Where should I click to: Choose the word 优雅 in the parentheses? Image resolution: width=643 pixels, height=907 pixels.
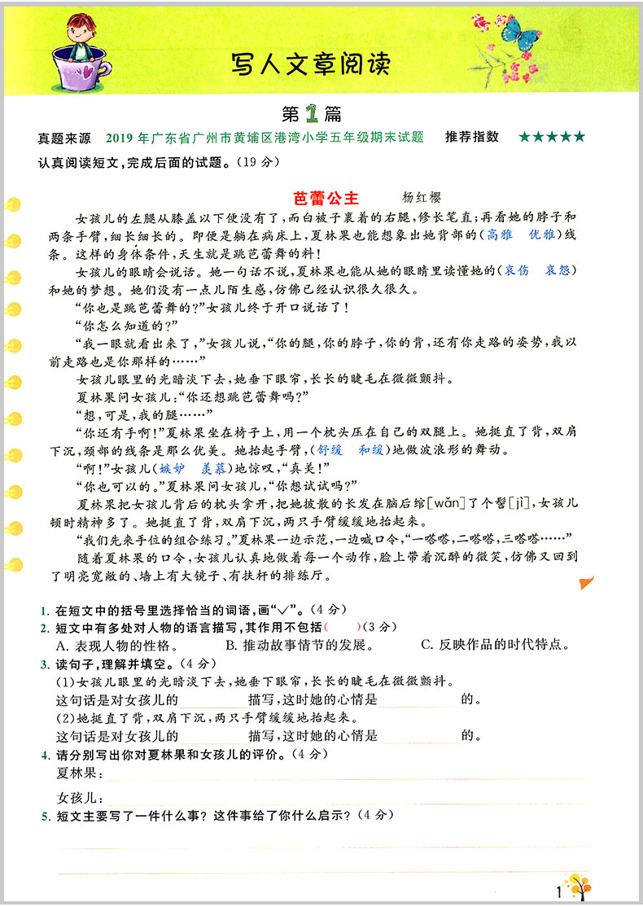[x=542, y=234]
